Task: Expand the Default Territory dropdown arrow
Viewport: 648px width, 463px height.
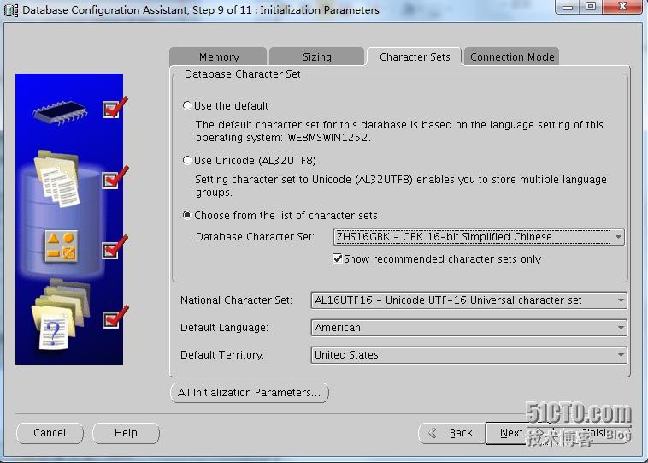Action: point(621,355)
